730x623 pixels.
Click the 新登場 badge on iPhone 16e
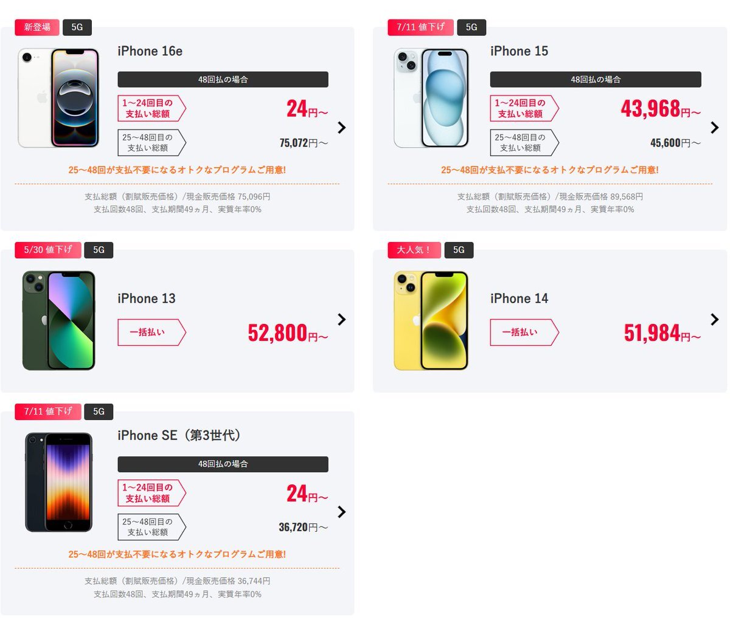coord(37,27)
